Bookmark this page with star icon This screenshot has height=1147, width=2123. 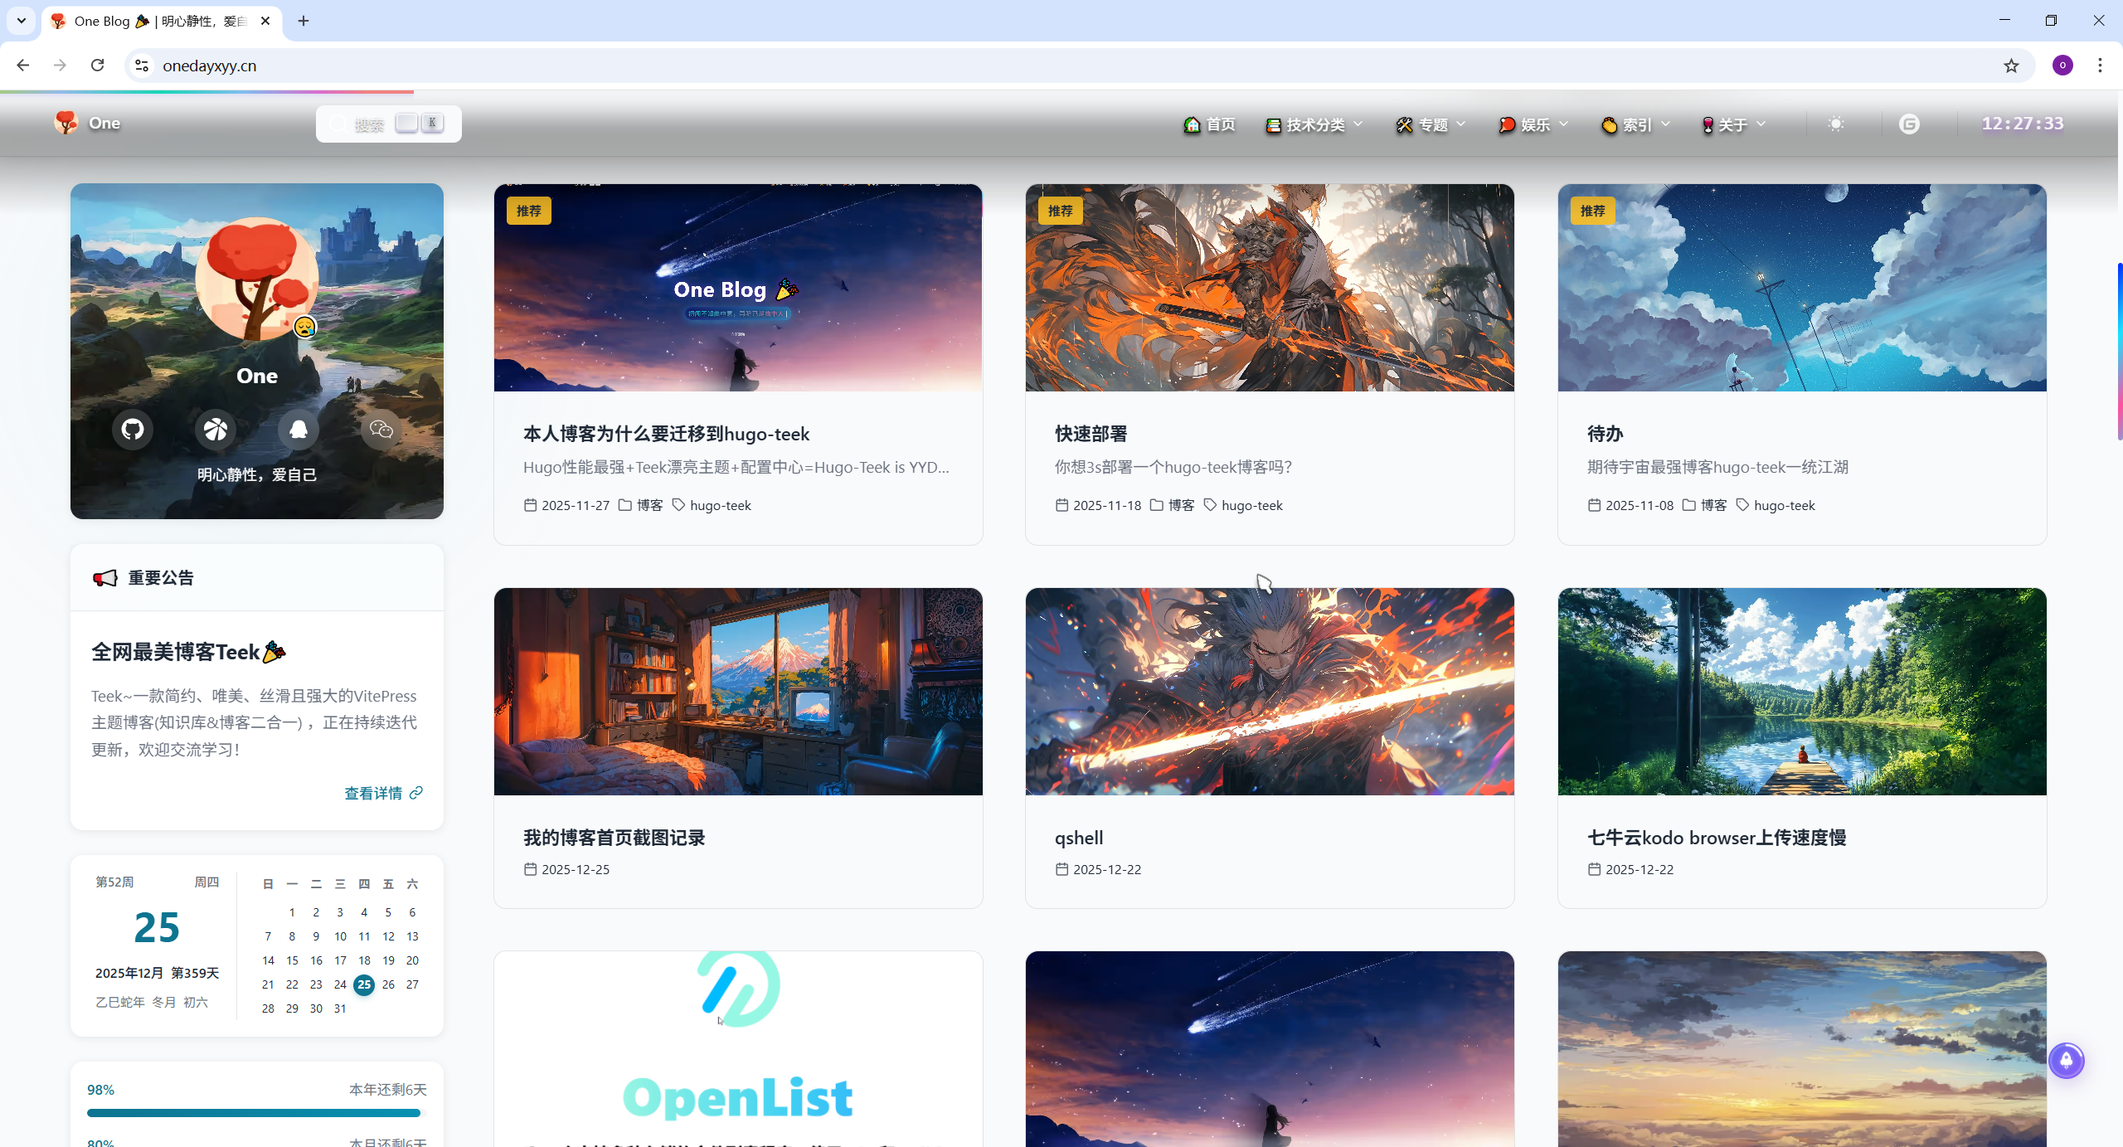click(2011, 66)
